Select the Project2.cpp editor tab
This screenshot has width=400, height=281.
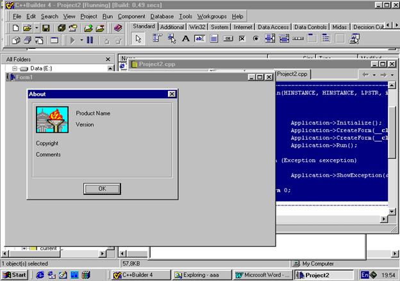point(292,74)
